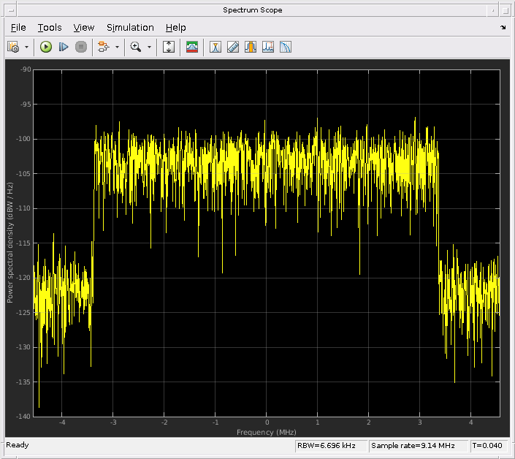Select the Zoom magnifier tool

pos(135,47)
